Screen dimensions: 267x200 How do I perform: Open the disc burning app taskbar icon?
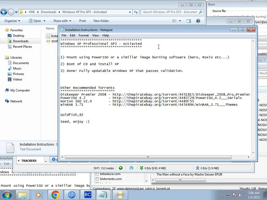[x=120, y=195]
